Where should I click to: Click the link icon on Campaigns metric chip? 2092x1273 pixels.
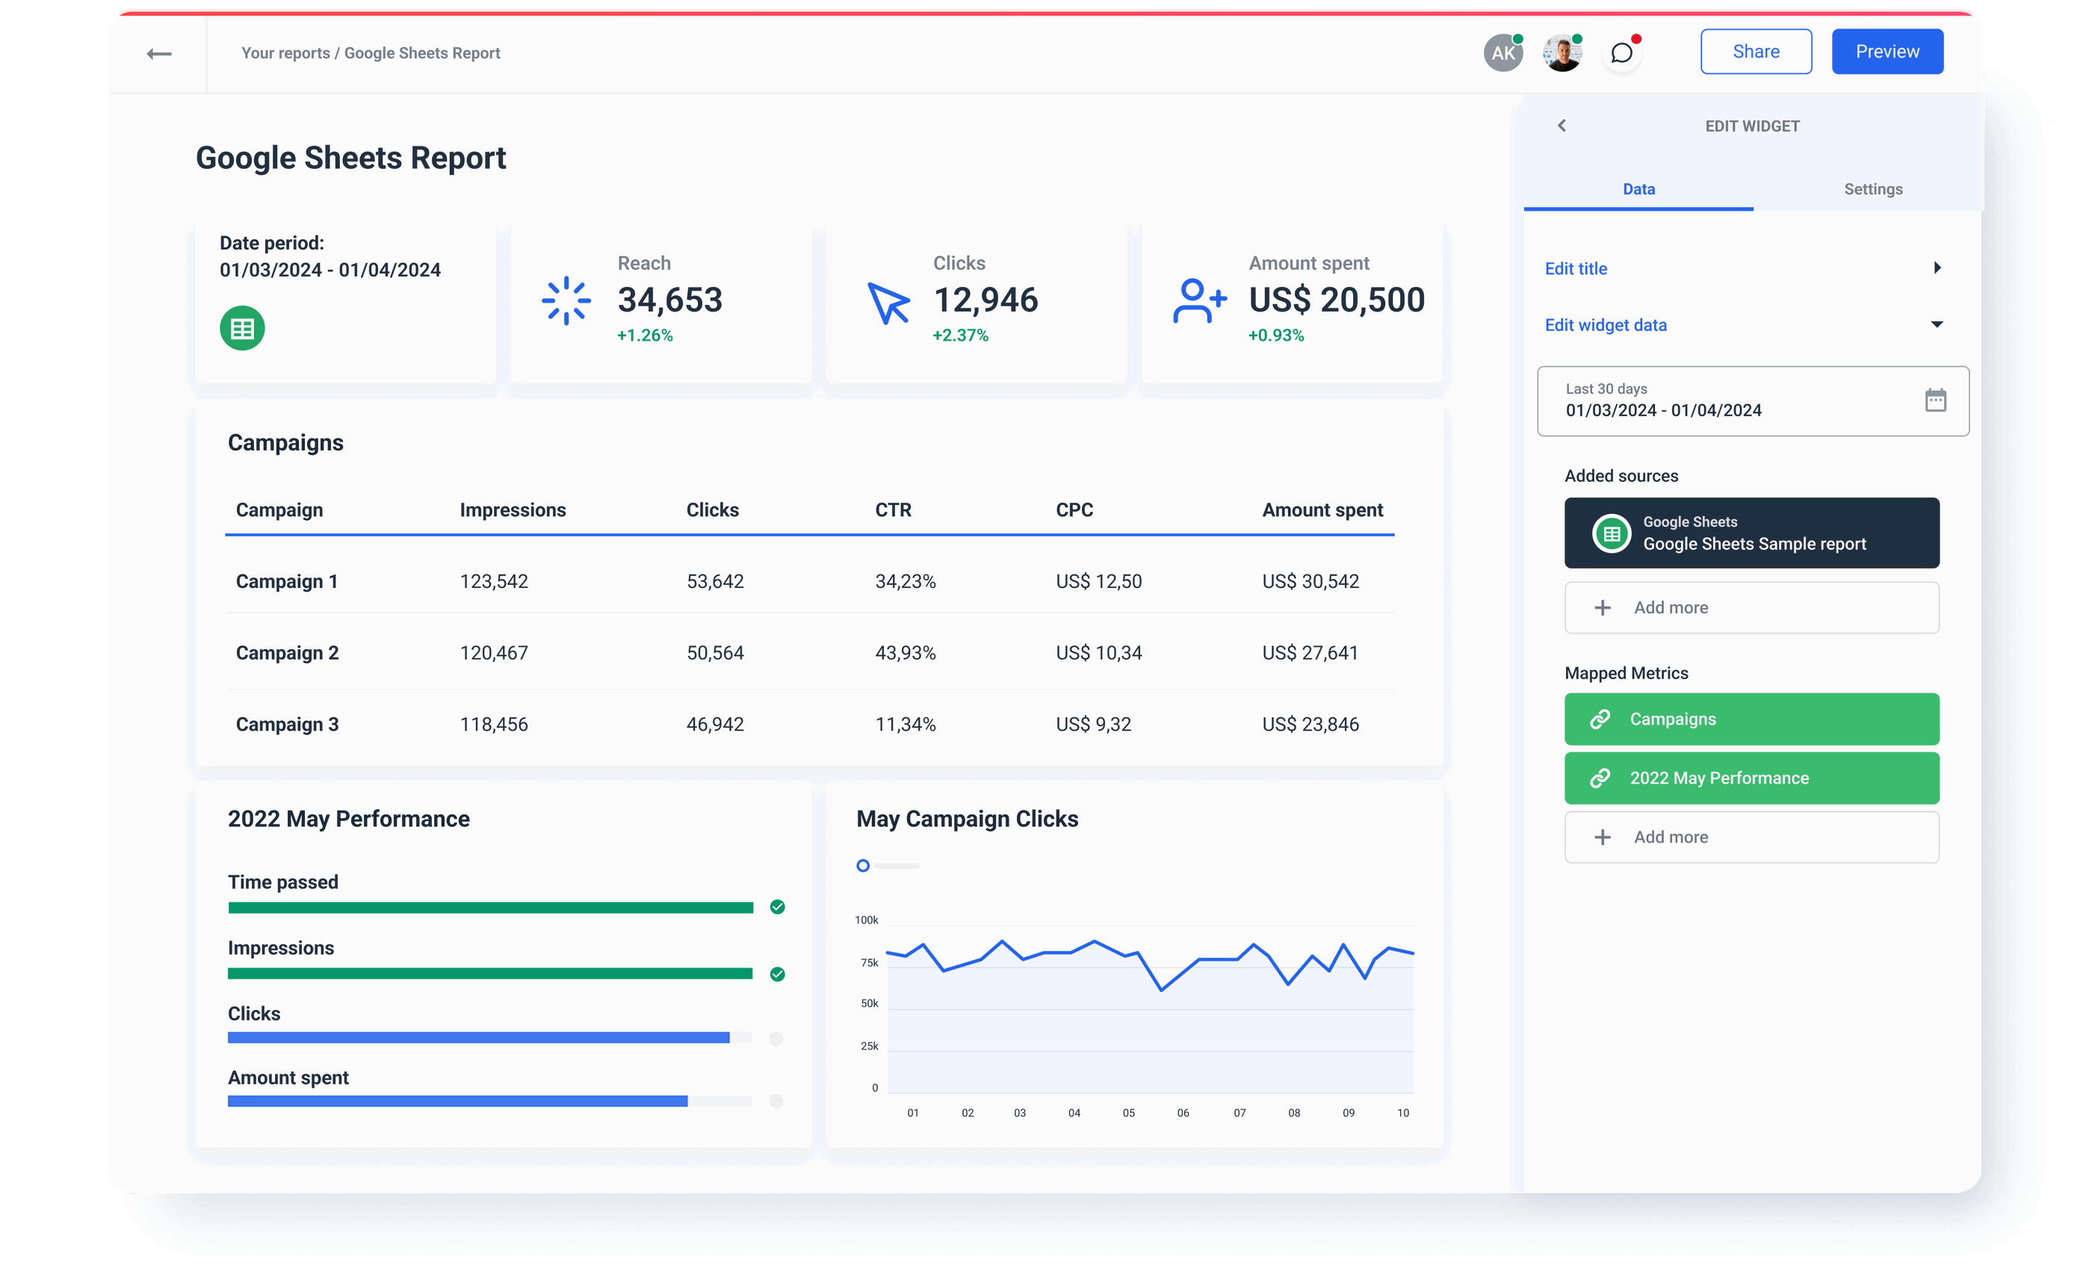(1601, 719)
